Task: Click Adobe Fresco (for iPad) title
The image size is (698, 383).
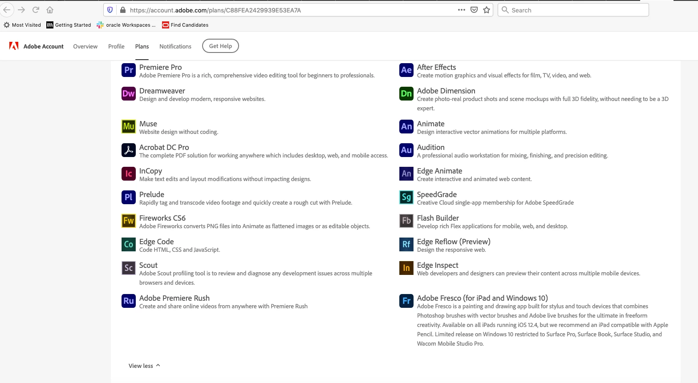Action: point(483,298)
